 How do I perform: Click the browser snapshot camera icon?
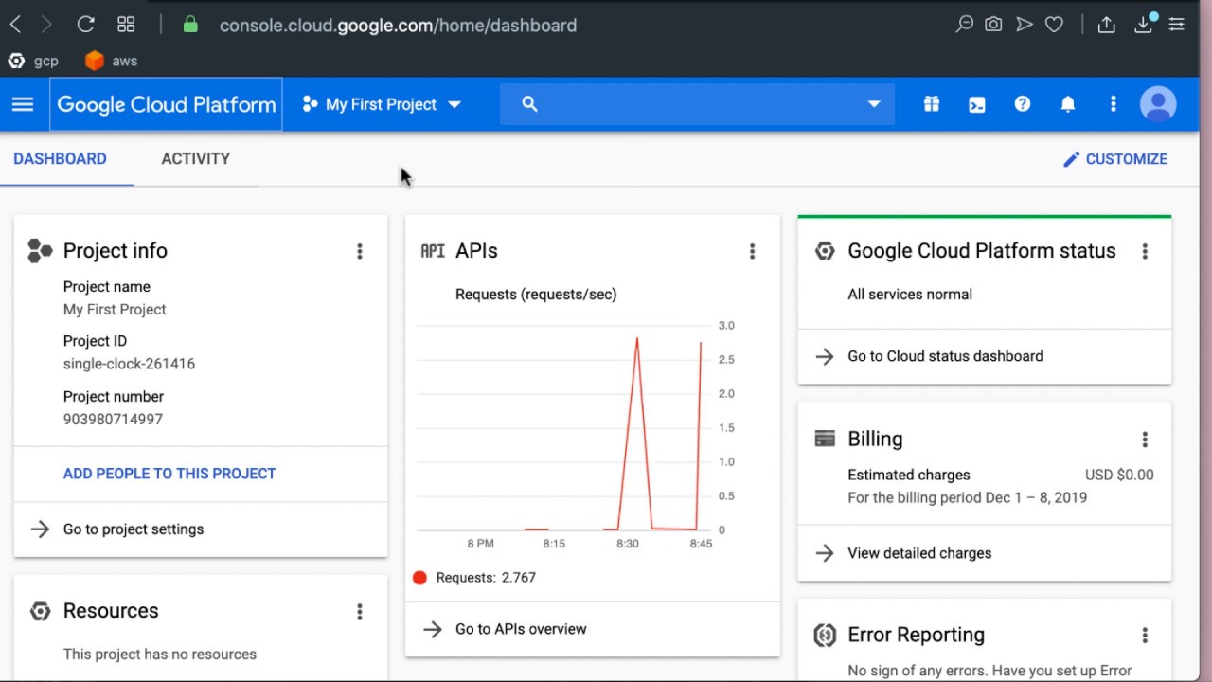993,25
